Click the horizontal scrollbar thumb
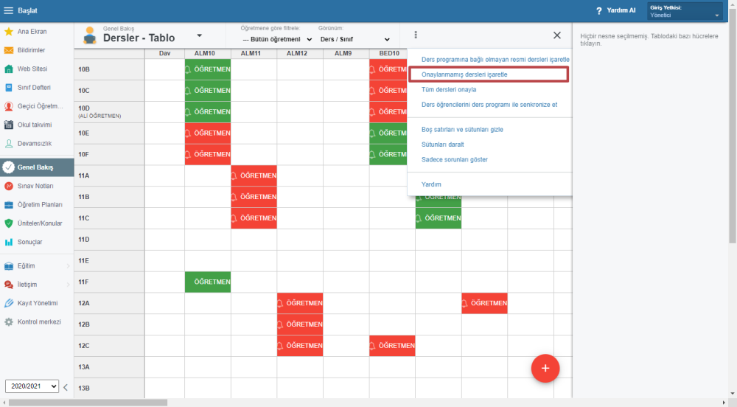The image size is (737, 407). point(88,403)
